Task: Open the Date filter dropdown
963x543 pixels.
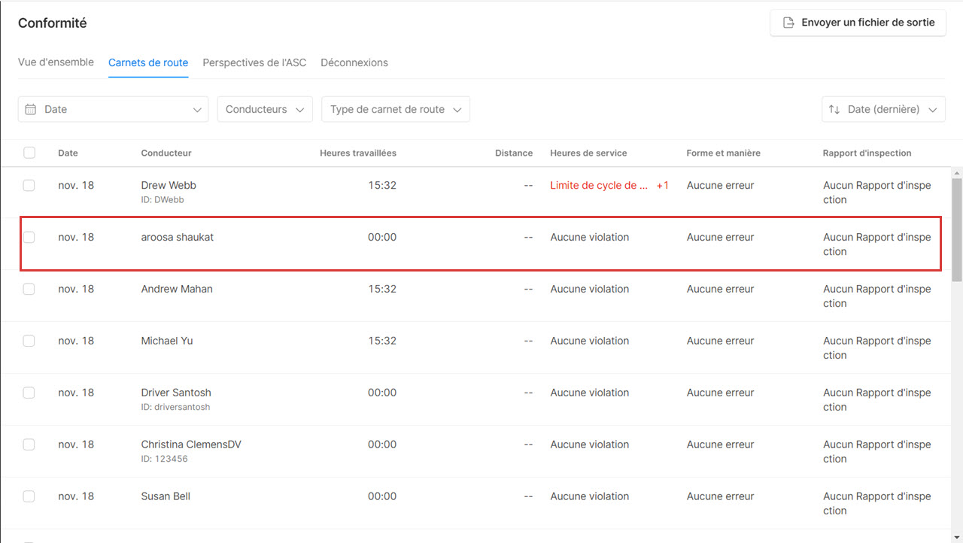Action: [114, 109]
